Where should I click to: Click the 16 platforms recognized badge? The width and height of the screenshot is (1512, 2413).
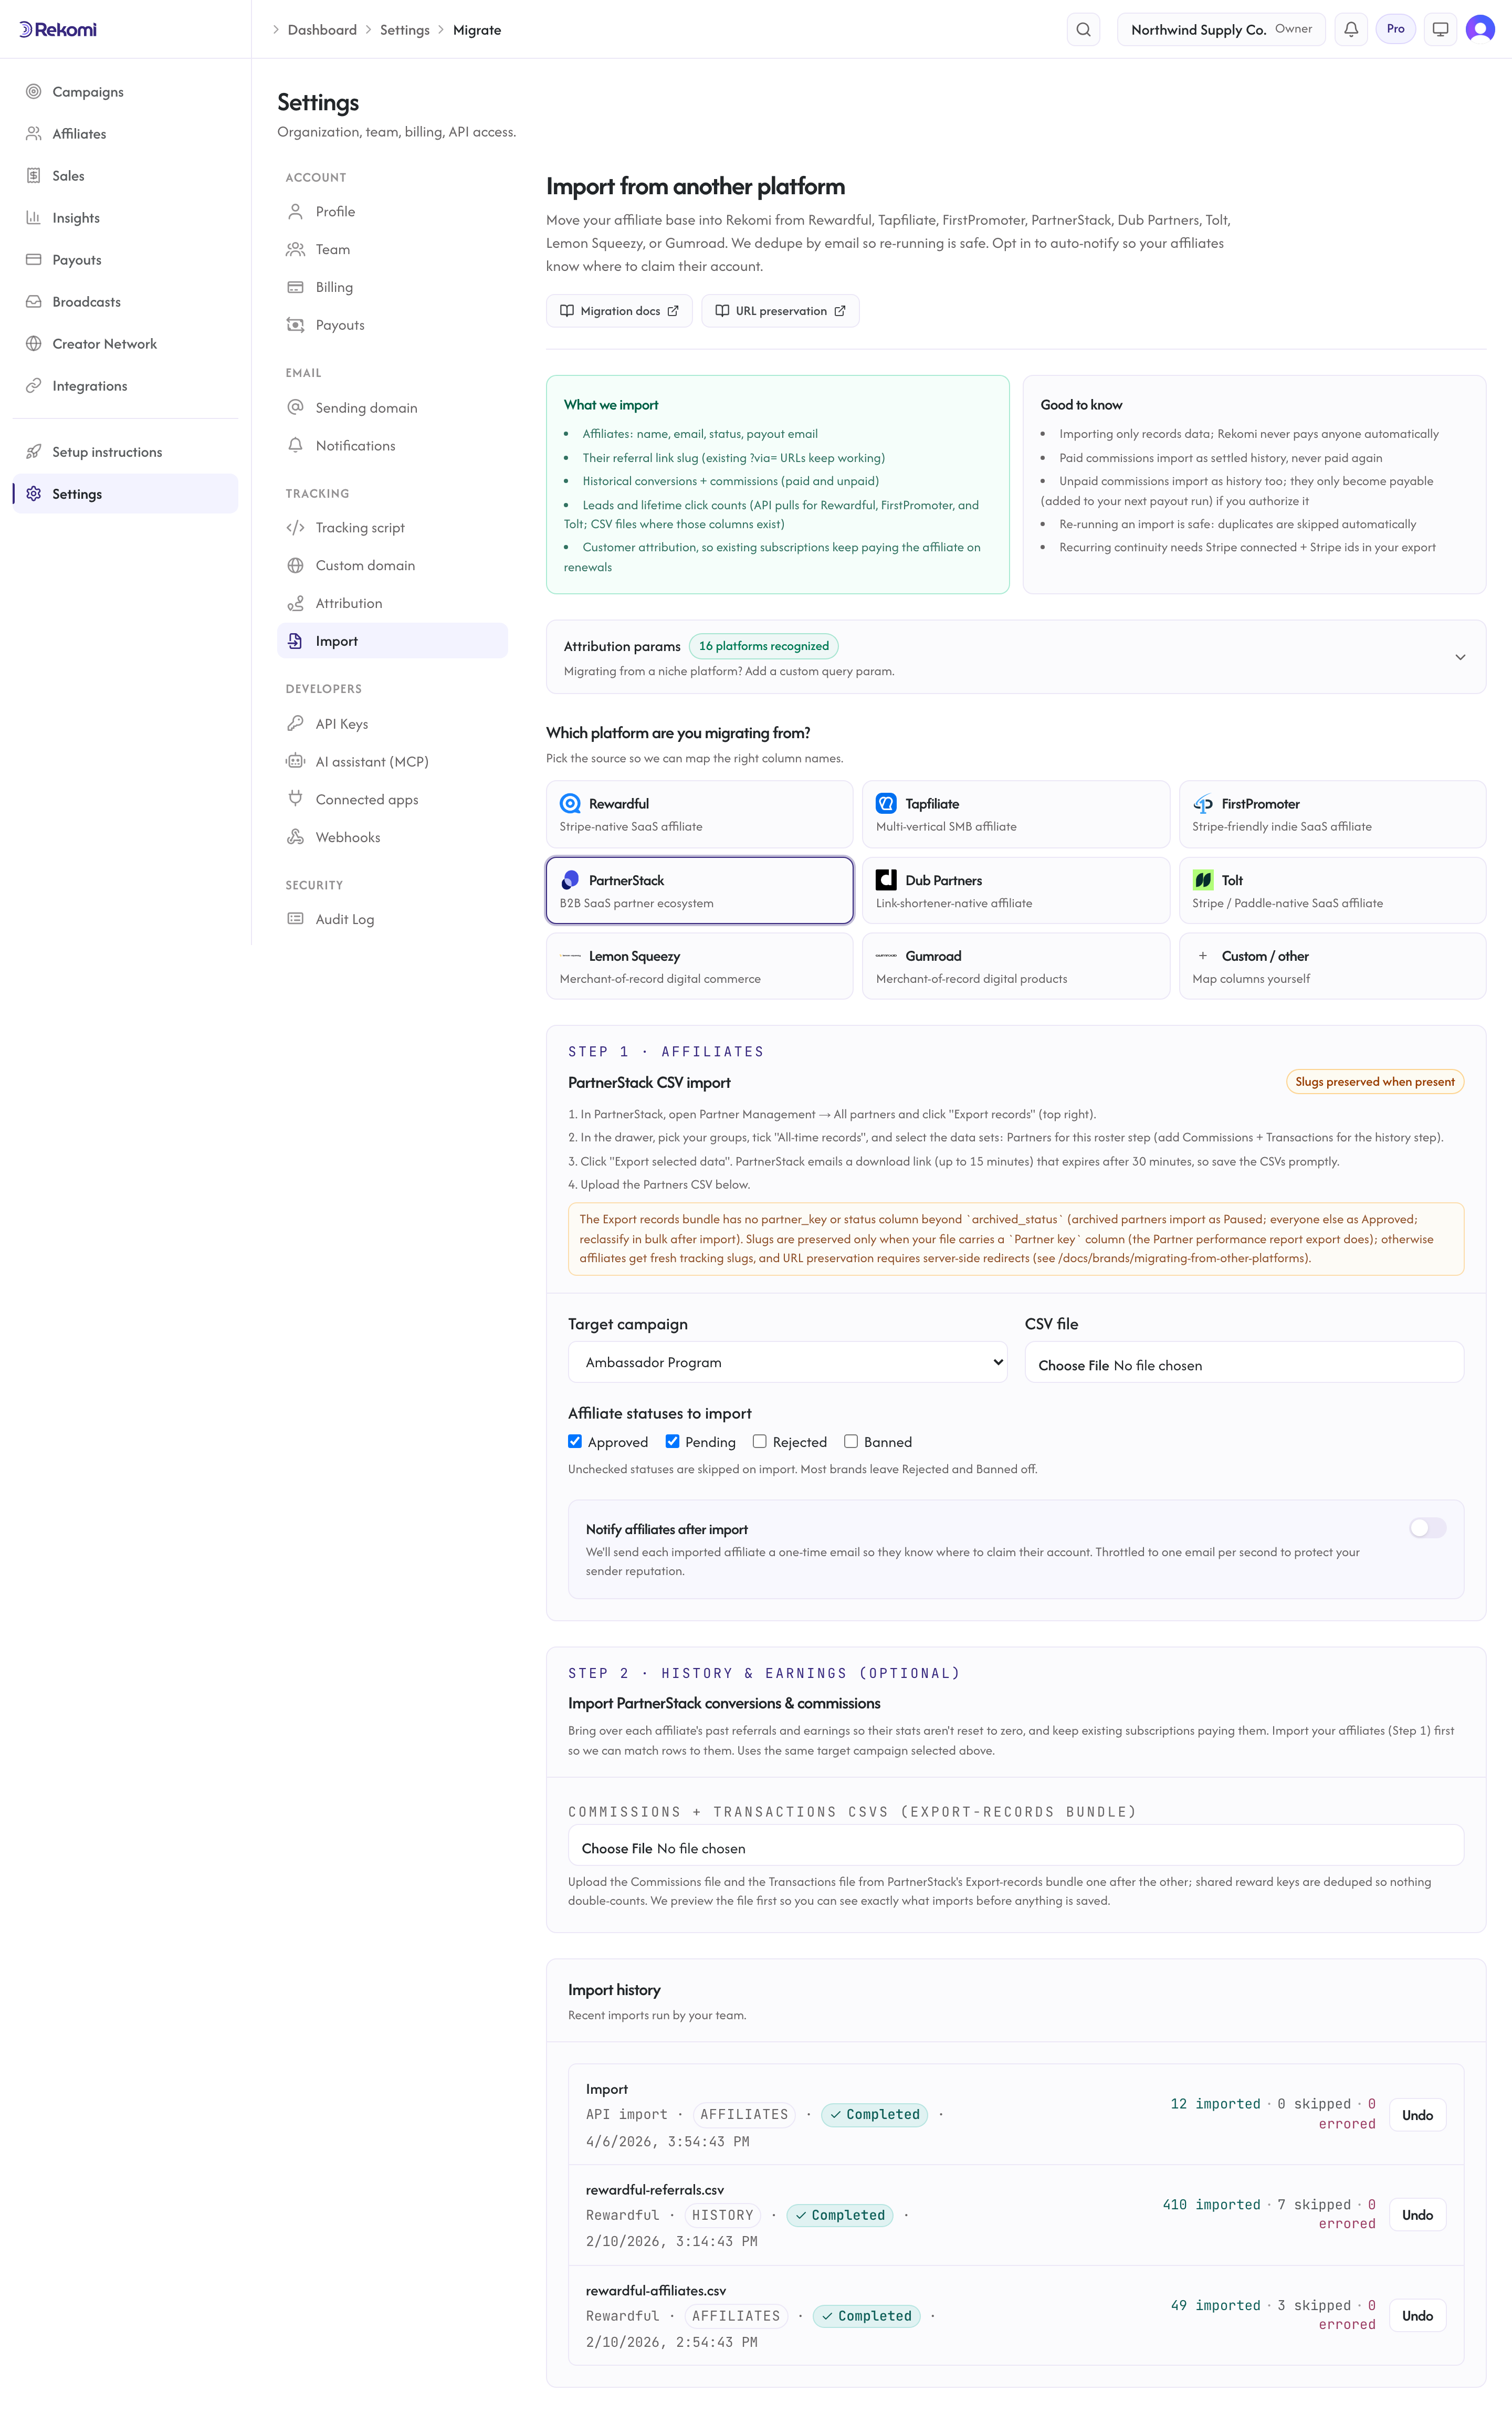[764, 647]
